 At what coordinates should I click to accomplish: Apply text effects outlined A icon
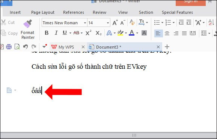click(109, 33)
